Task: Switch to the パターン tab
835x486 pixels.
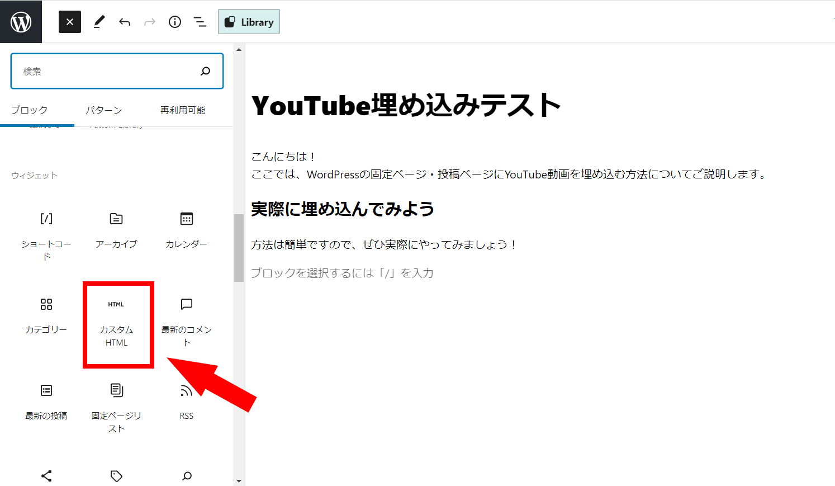Action: click(x=103, y=110)
